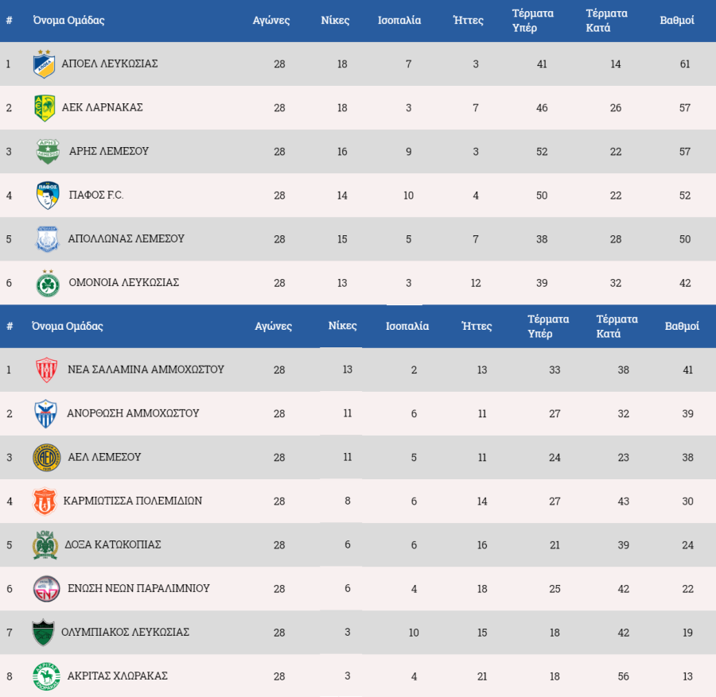Click Νίκες header in top table
The image size is (716, 697).
(x=335, y=21)
